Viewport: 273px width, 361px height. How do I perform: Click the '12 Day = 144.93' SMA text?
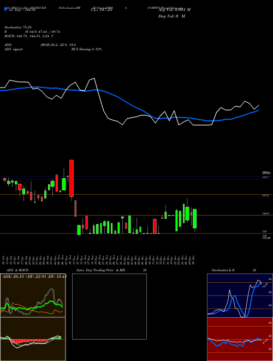tap(21, 10)
